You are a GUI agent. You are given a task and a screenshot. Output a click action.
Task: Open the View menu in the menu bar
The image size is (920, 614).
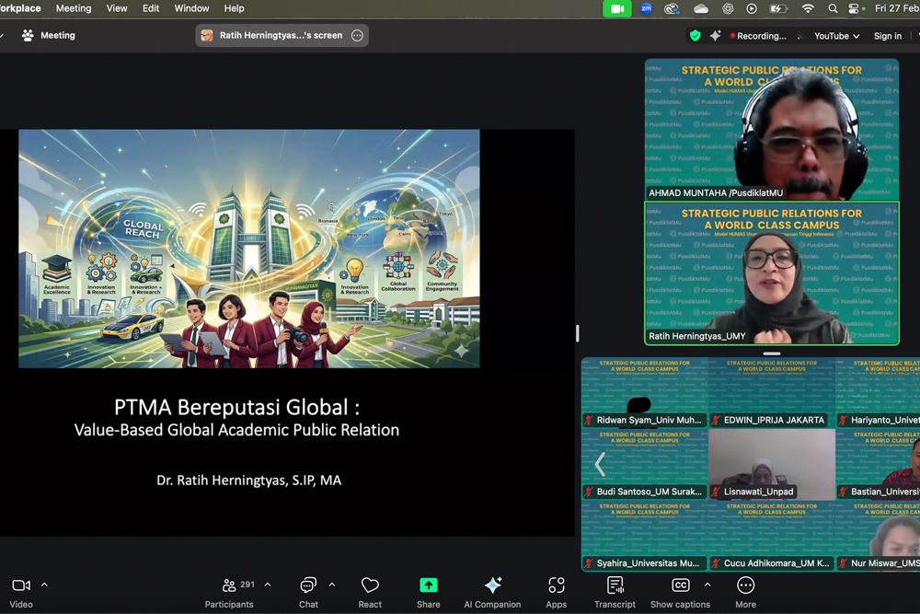[x=117, y=8]
